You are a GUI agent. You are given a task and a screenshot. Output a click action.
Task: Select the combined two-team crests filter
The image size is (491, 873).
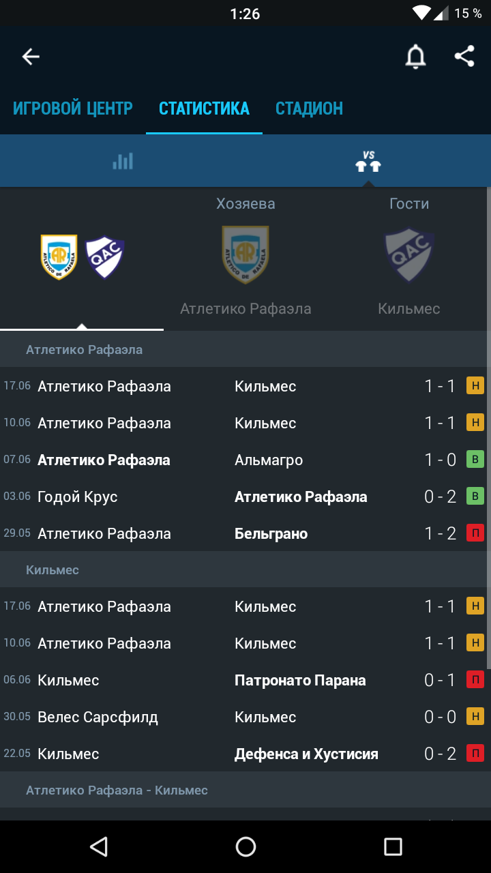point(82,256)
